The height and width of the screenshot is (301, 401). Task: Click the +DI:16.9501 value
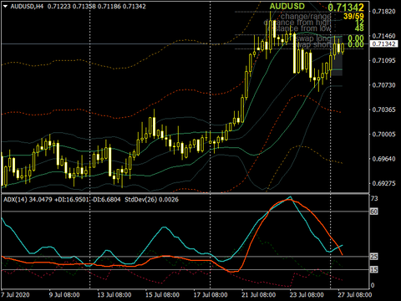71,200
